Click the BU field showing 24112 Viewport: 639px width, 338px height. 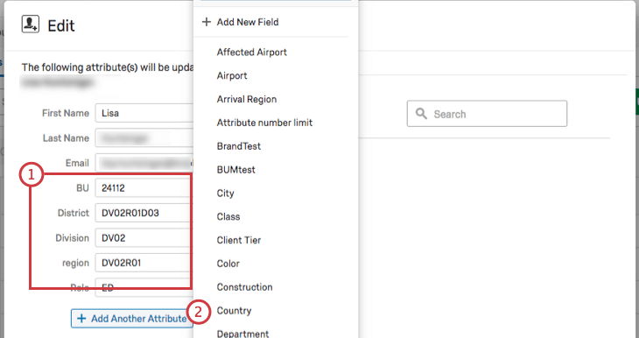144,188
